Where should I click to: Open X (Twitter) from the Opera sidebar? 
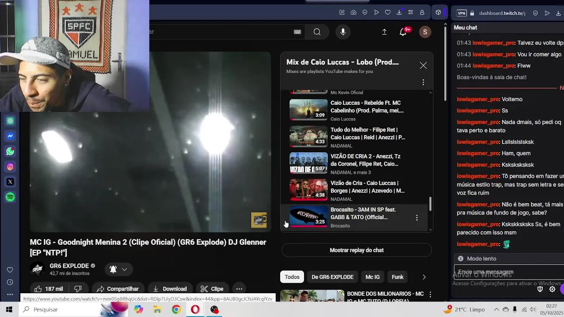(x=10, y=182)
